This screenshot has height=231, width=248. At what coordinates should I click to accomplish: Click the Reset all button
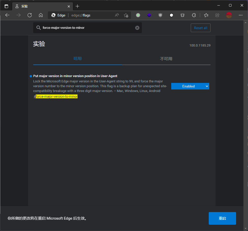[x=200, y=28]
